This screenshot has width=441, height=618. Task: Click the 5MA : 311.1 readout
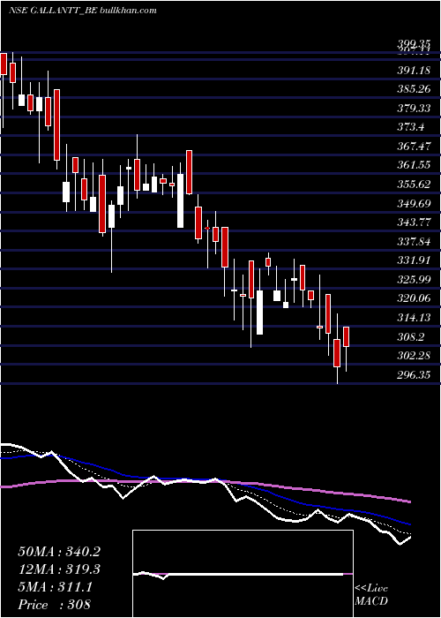(x=56, y=587)
